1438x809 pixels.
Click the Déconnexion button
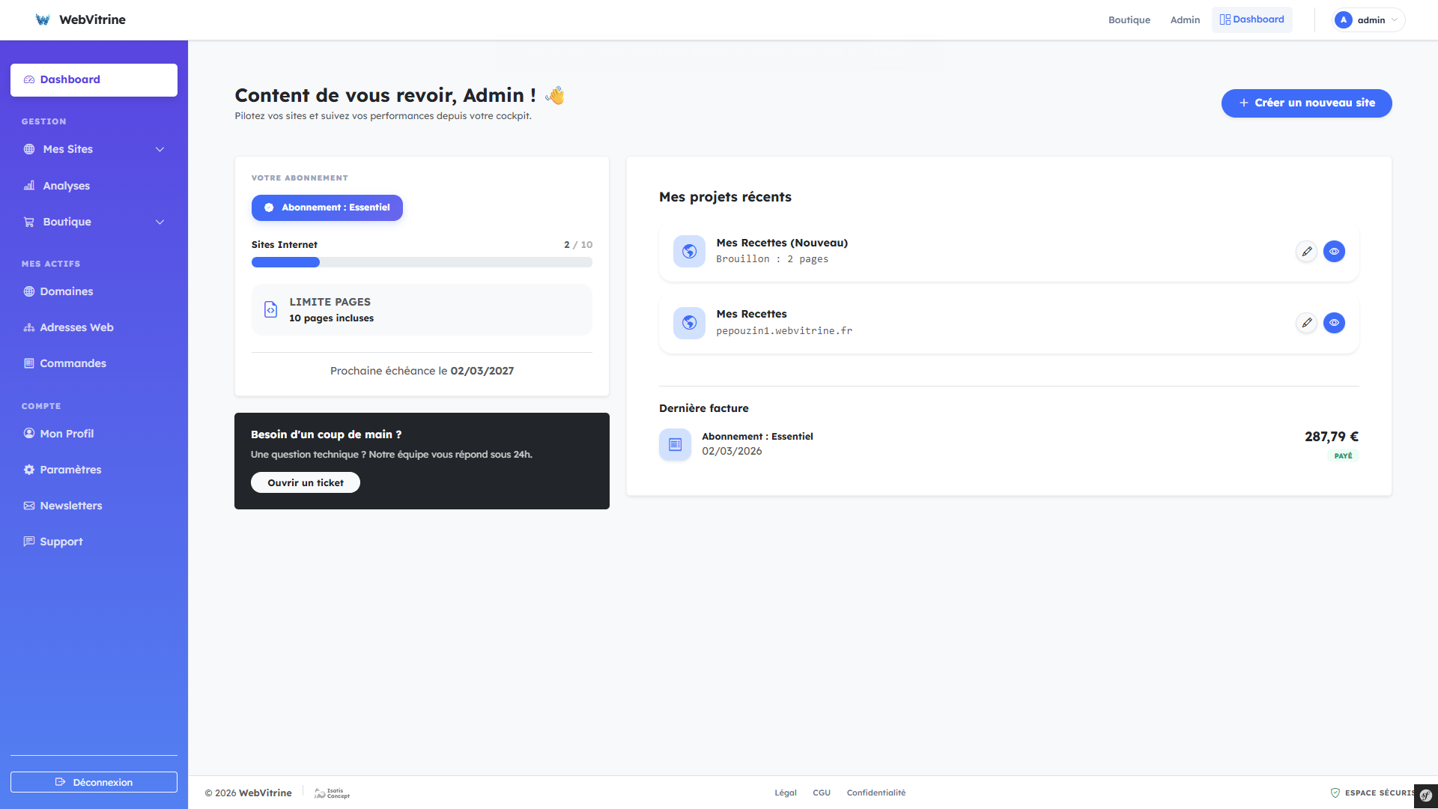click(94, 782)
